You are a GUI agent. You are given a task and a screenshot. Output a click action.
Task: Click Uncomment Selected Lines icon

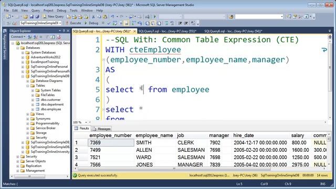point(172,23)
